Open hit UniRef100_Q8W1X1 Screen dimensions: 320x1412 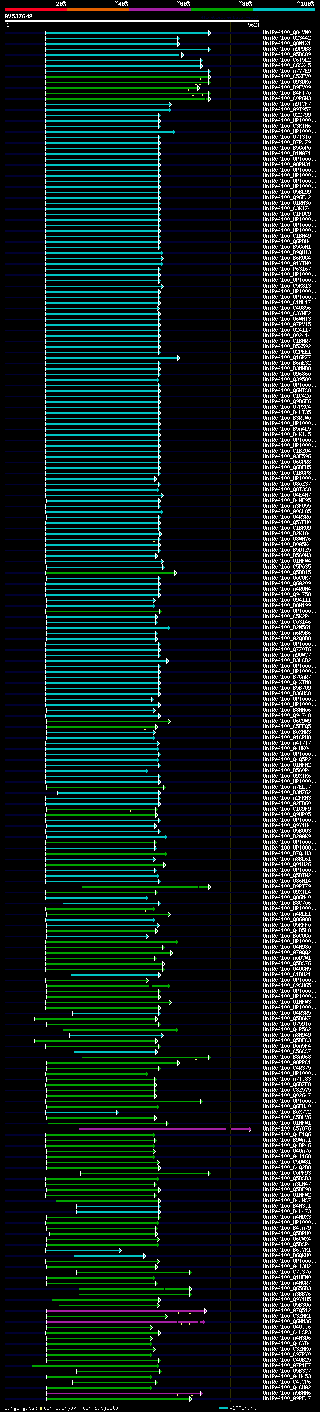click(x=287, y=44)
